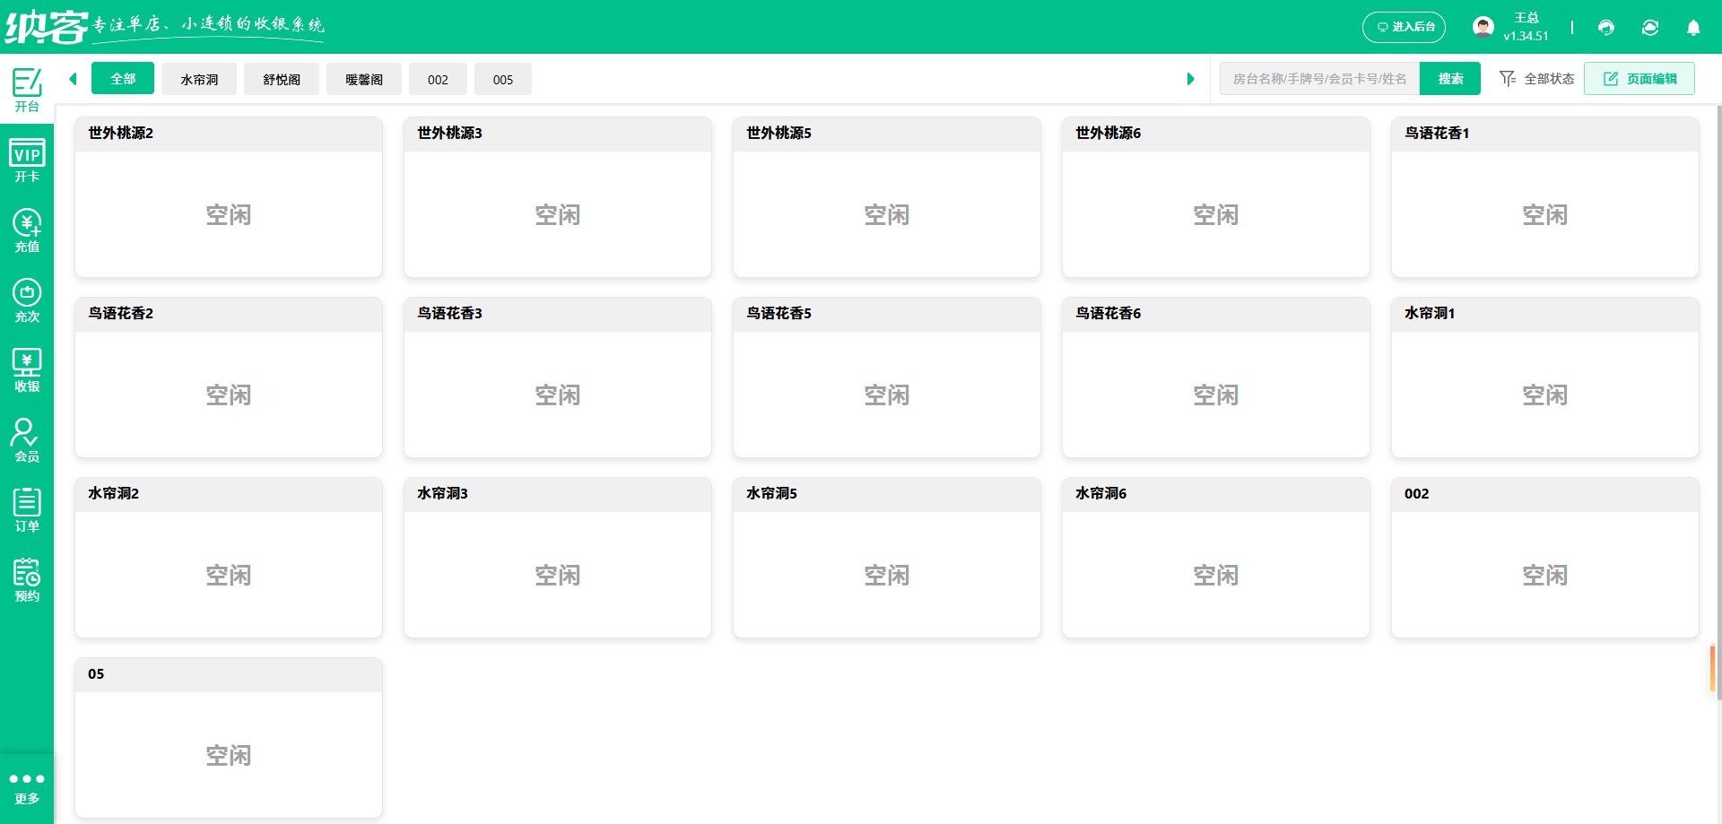Open the 收银 cashier screen
The width and height of the screenshot is (1722, 824).
click(x=27, y=369)
